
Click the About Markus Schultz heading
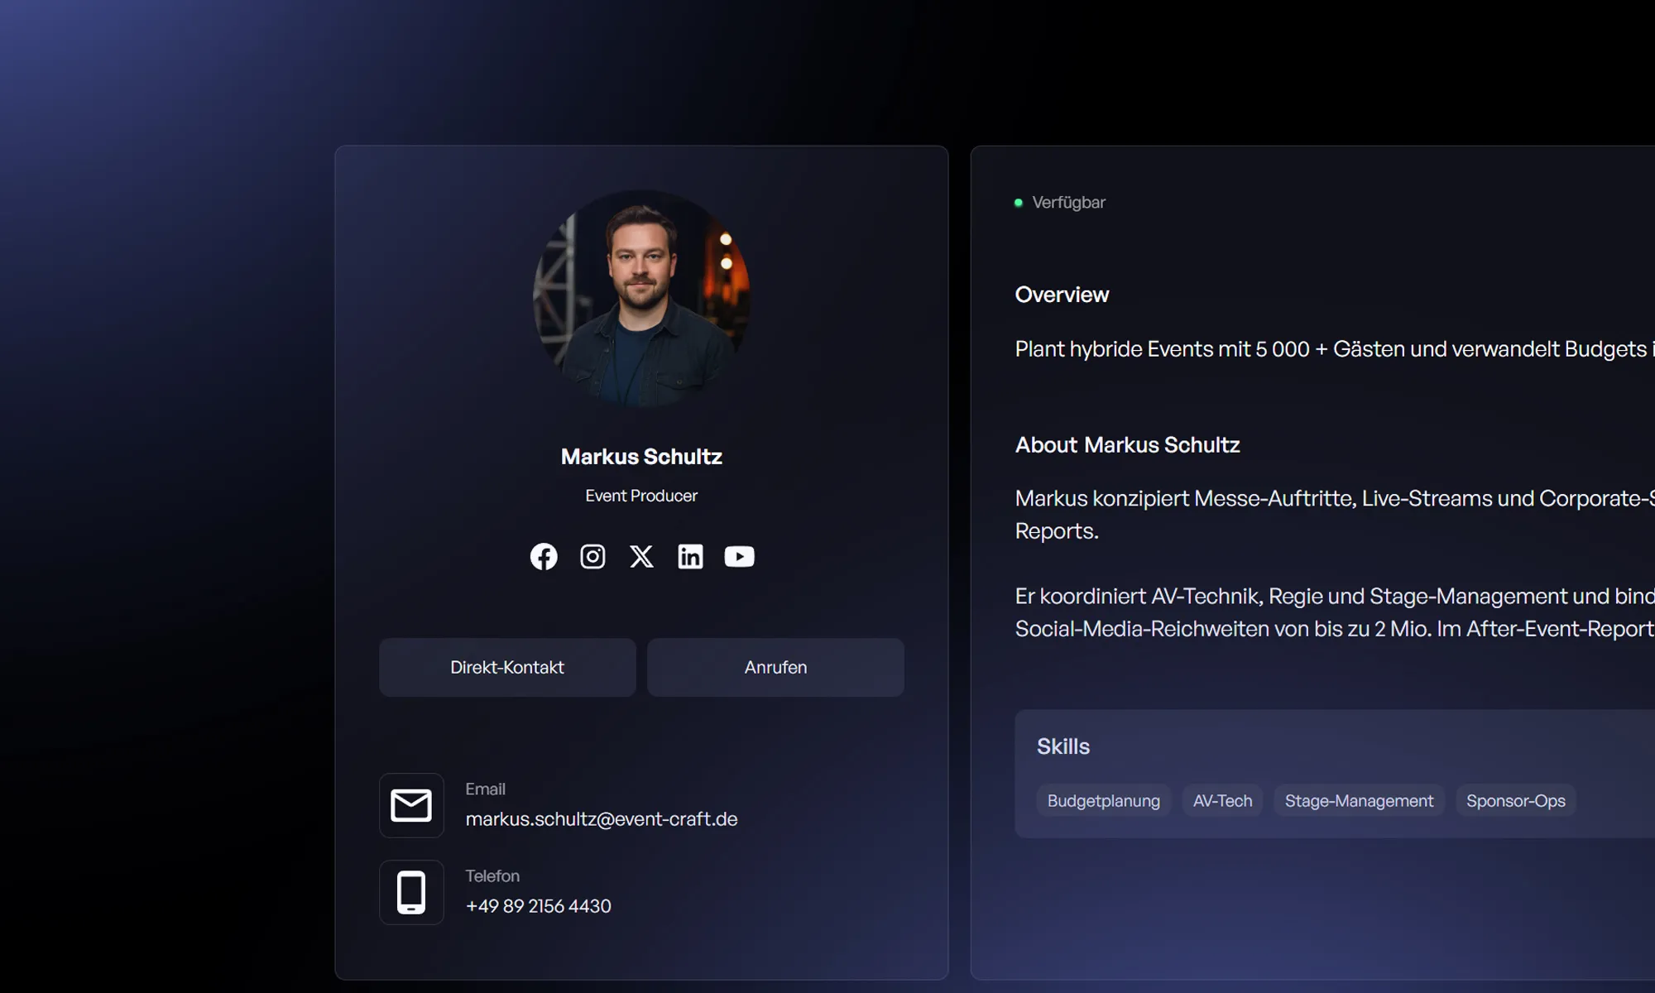click(x=1127, y=445)
